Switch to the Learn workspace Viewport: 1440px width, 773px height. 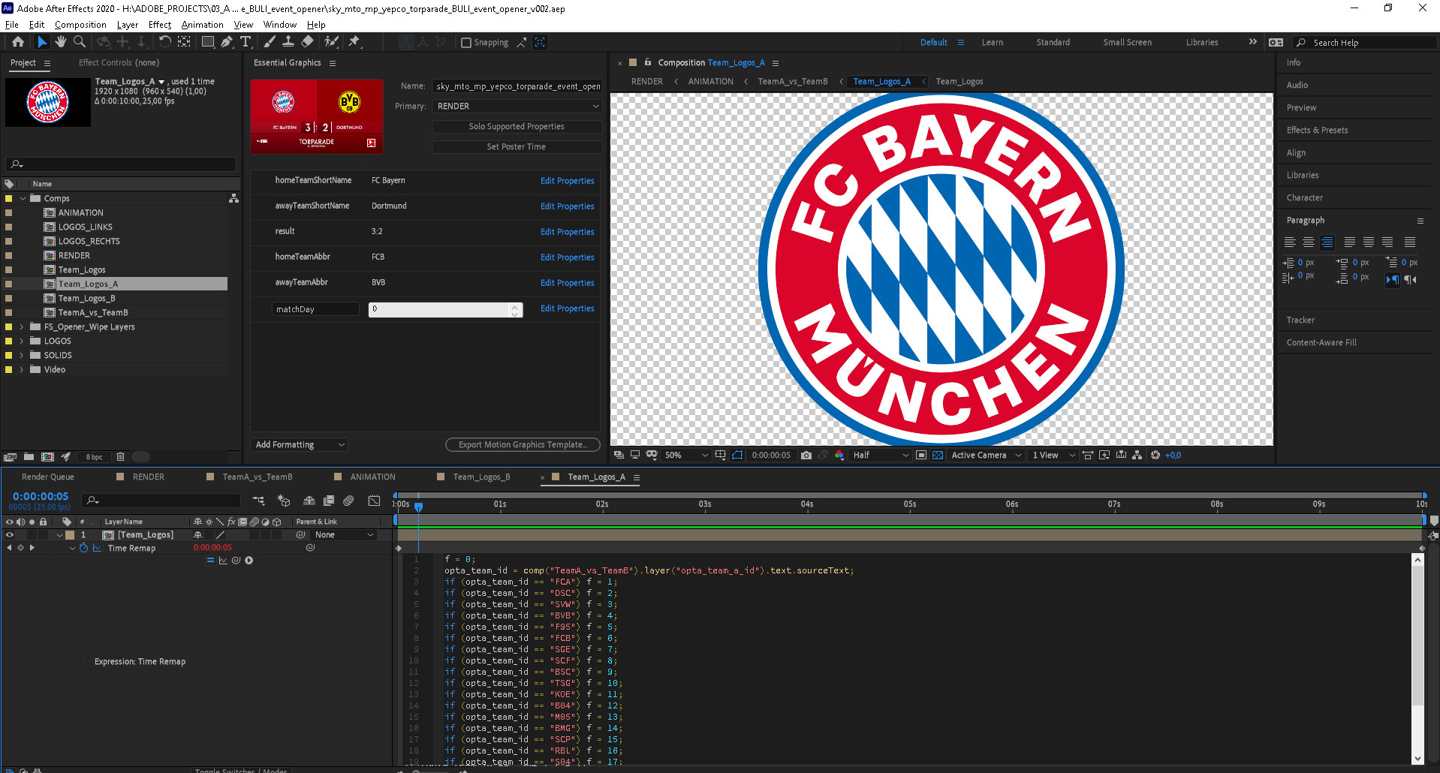pyautogui.click(x=992, y=42)
